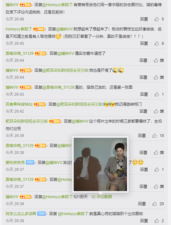The image size is (171, 225).
Task: Click fan badge beside 我怎么这么多话啊
Action: pos(41,213)
